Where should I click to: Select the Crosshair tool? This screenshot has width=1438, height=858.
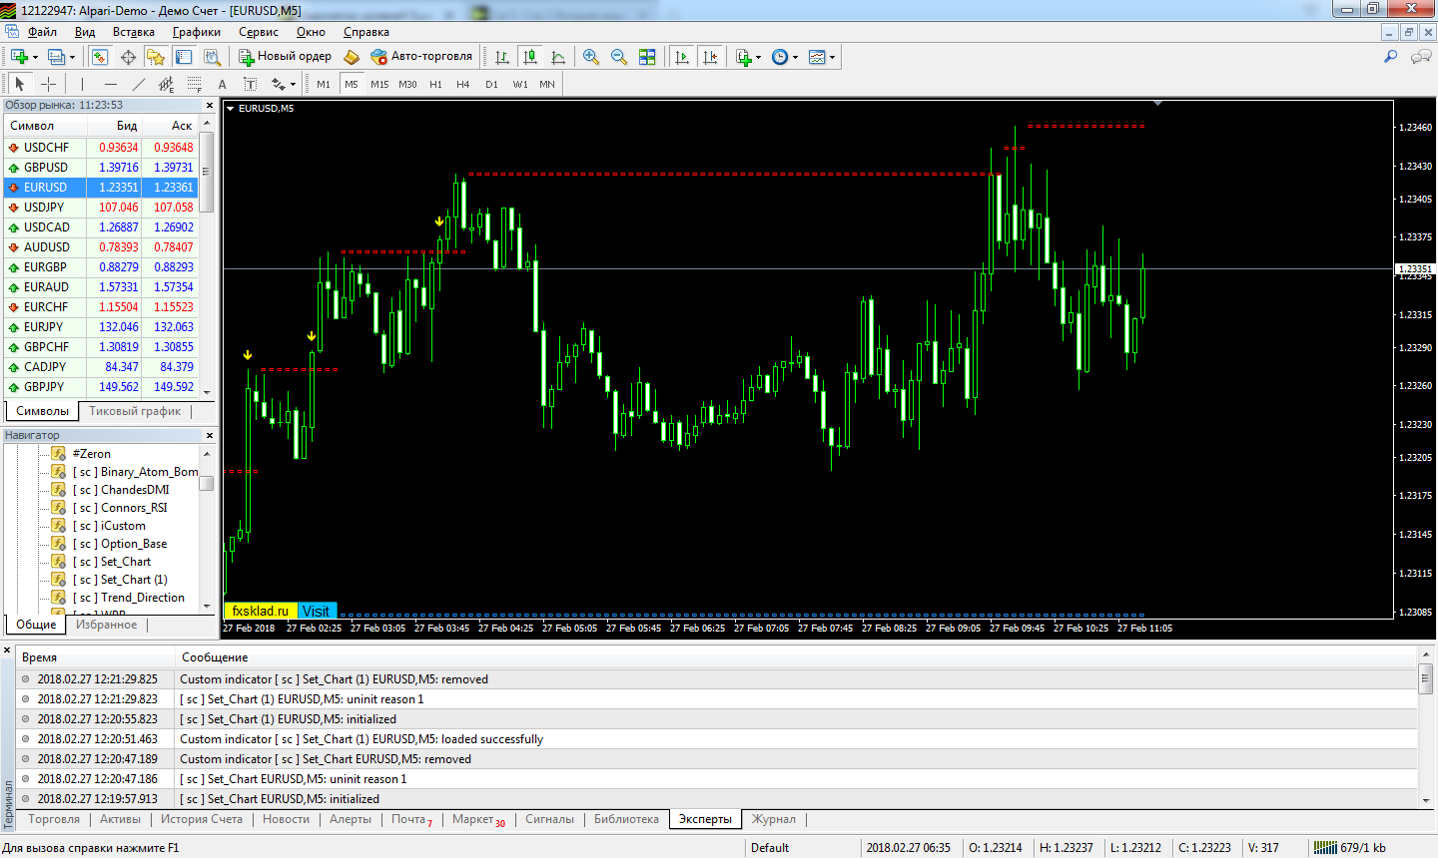[48, 84]
